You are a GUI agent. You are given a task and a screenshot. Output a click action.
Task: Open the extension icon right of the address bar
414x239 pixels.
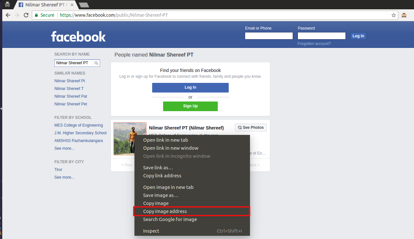coord(405,15)
